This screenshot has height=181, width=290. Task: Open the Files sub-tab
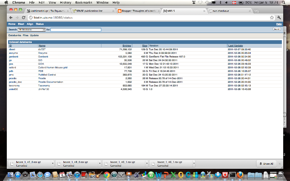pyautogui.click(x=25, y=35)
